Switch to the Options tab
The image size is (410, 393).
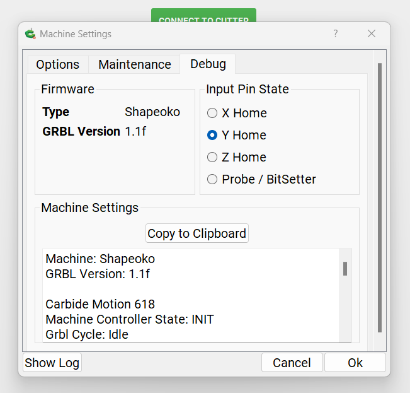(57, 64)
